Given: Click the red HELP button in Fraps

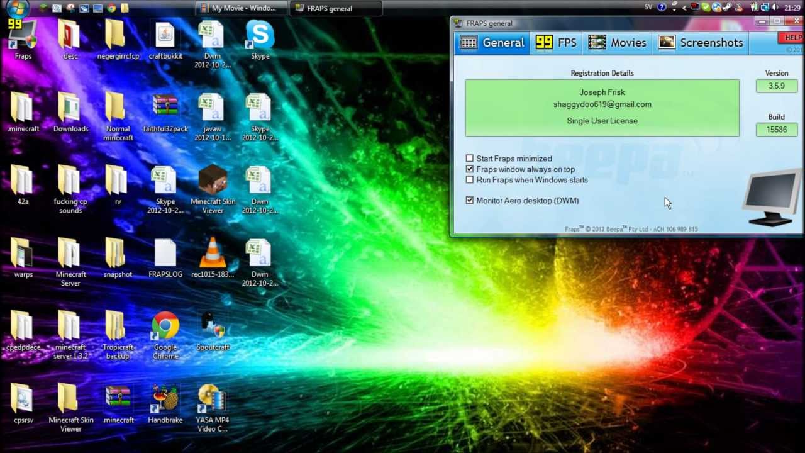Looking at the screenshot, I should point(792,38).
